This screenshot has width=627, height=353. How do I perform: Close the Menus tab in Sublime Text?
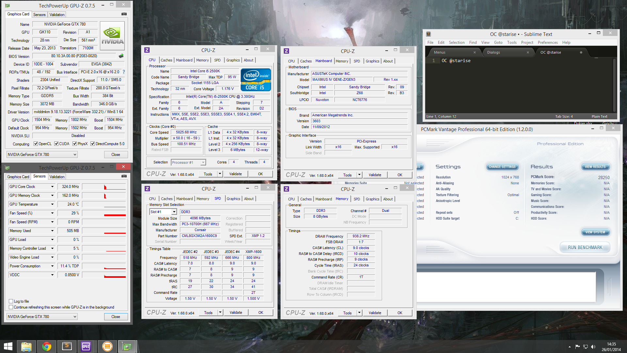tap(474, 52)
